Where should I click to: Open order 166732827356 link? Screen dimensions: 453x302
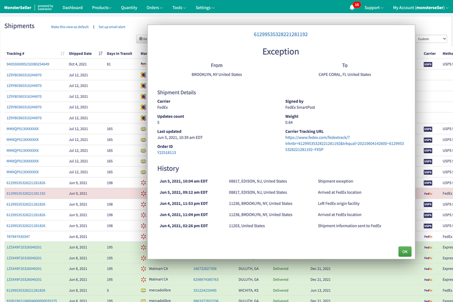point(205,269)
